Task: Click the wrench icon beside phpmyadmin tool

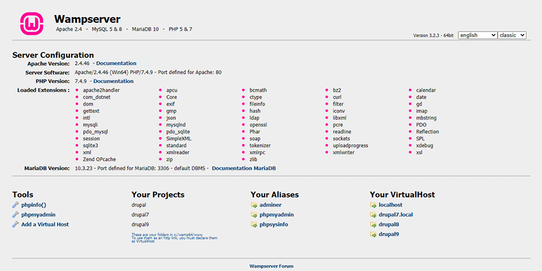Action: click(16, 215)
